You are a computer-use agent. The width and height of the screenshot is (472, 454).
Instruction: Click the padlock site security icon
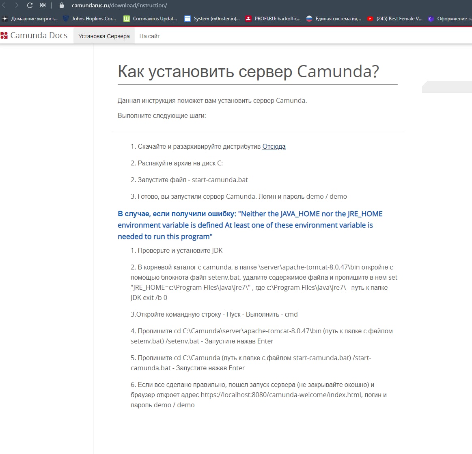pos(62,5)
